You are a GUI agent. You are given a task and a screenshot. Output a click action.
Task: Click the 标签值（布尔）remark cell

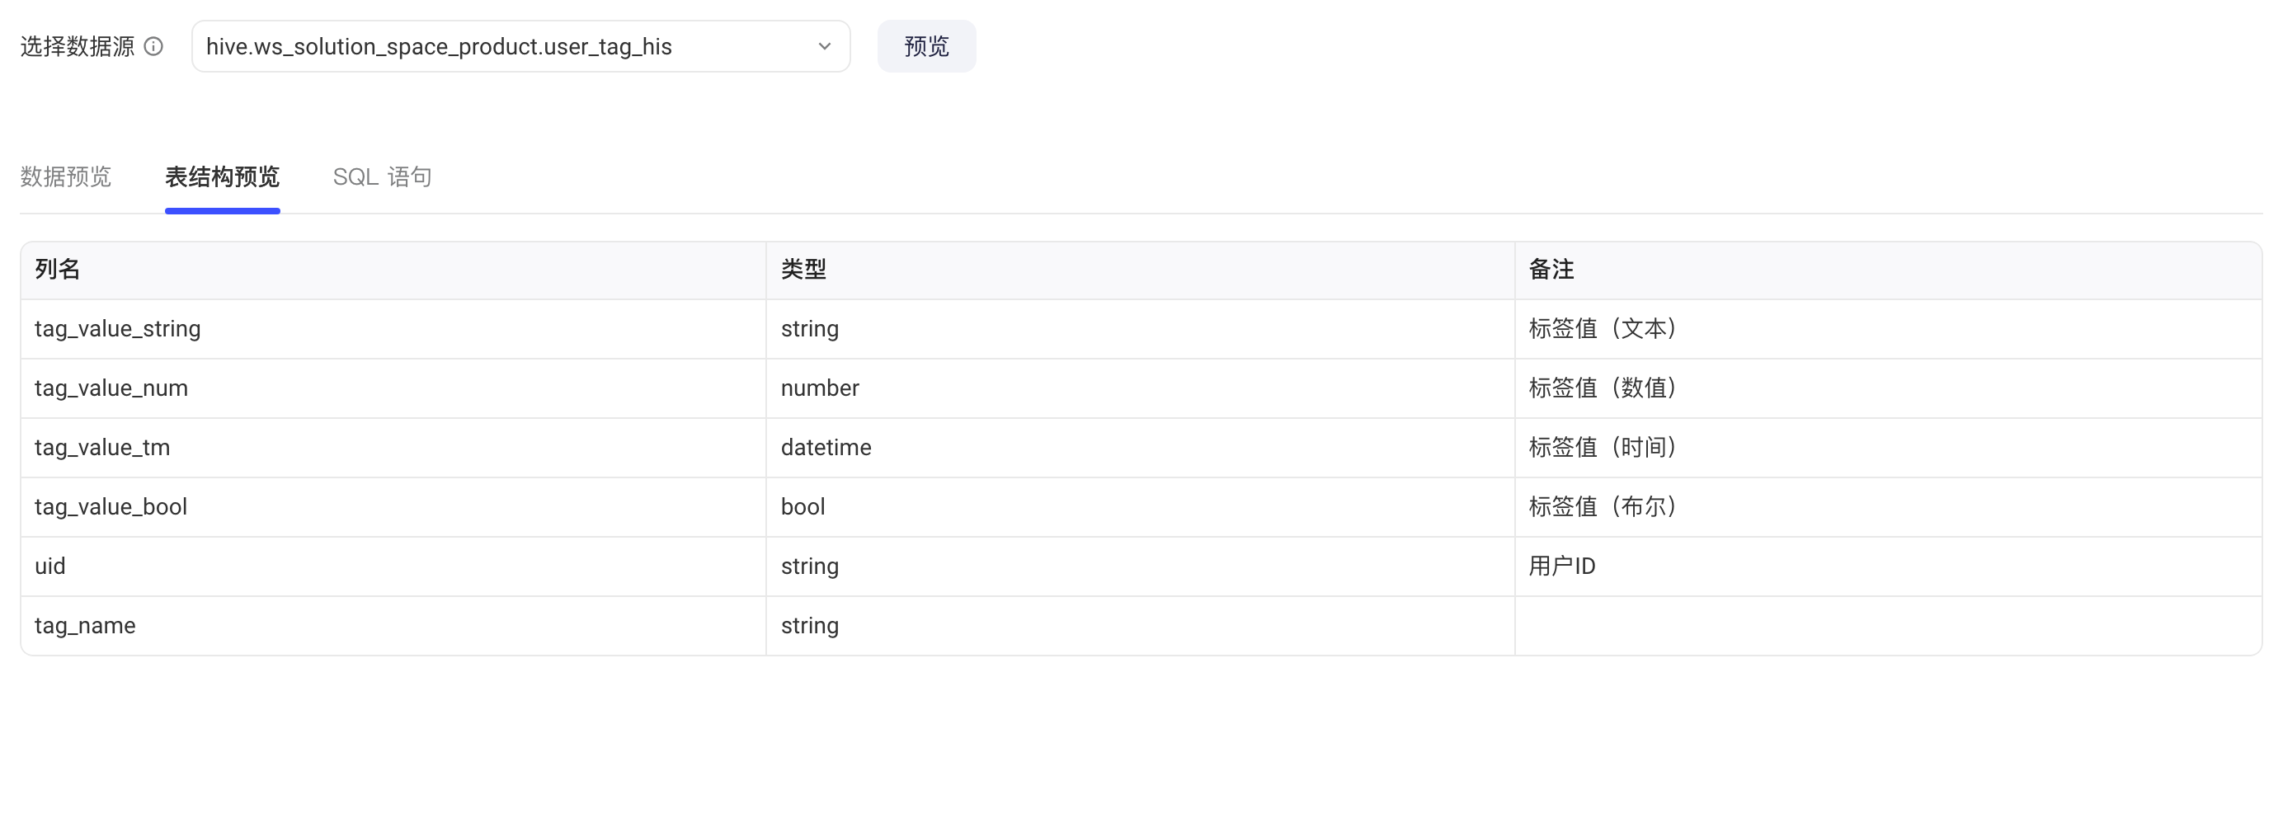[1889, 507]
